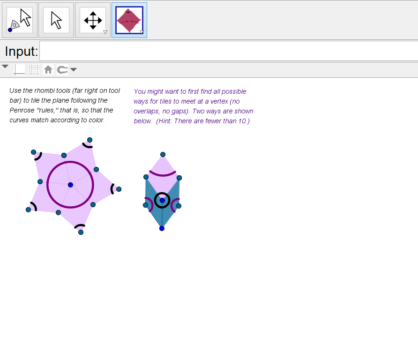Select the Rotate around Point tool
The height and width of the screenshot is (352, 418).
click(x=20, y=20)
